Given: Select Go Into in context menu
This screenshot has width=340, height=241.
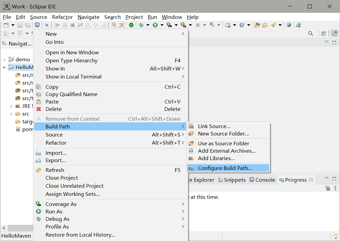Looking at the screenshot, I should [x=111, y=42].
